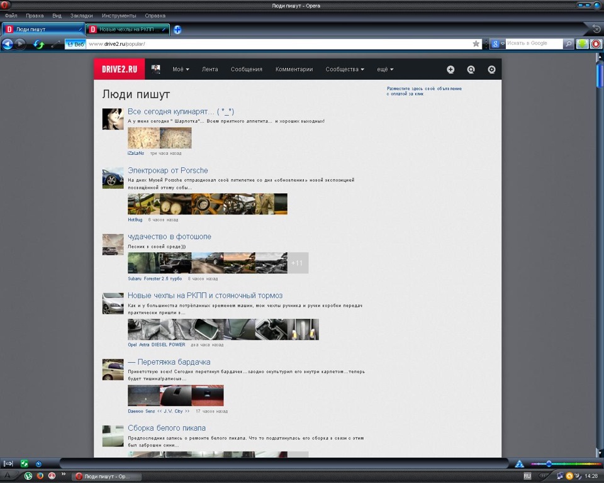Open the Закладки menu

pyautogui.click(x=81, y=16)
